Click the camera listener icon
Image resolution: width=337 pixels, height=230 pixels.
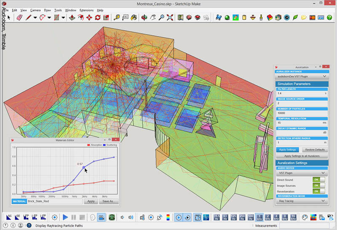pyautogui.click(x=101, y=217)
